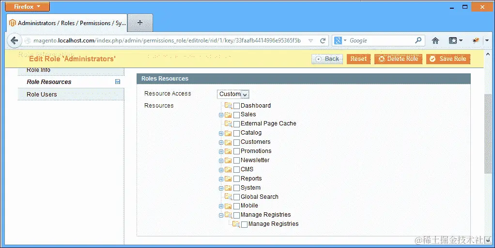
Task: Expand the System tree node
Action: [221, 188]
